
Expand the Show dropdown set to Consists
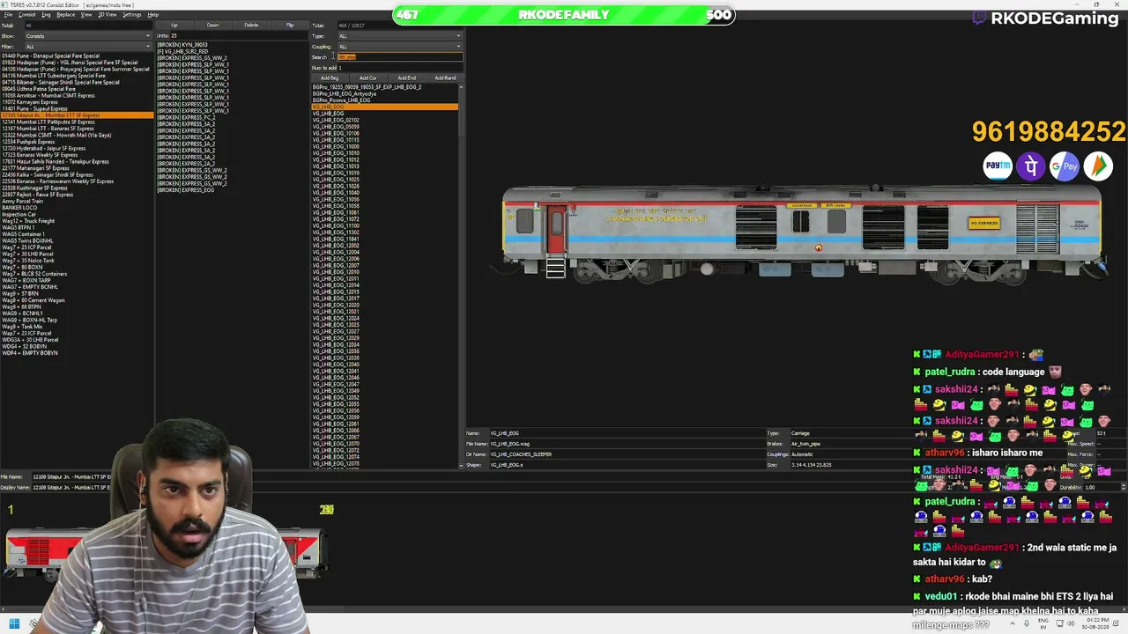[88, 36]
